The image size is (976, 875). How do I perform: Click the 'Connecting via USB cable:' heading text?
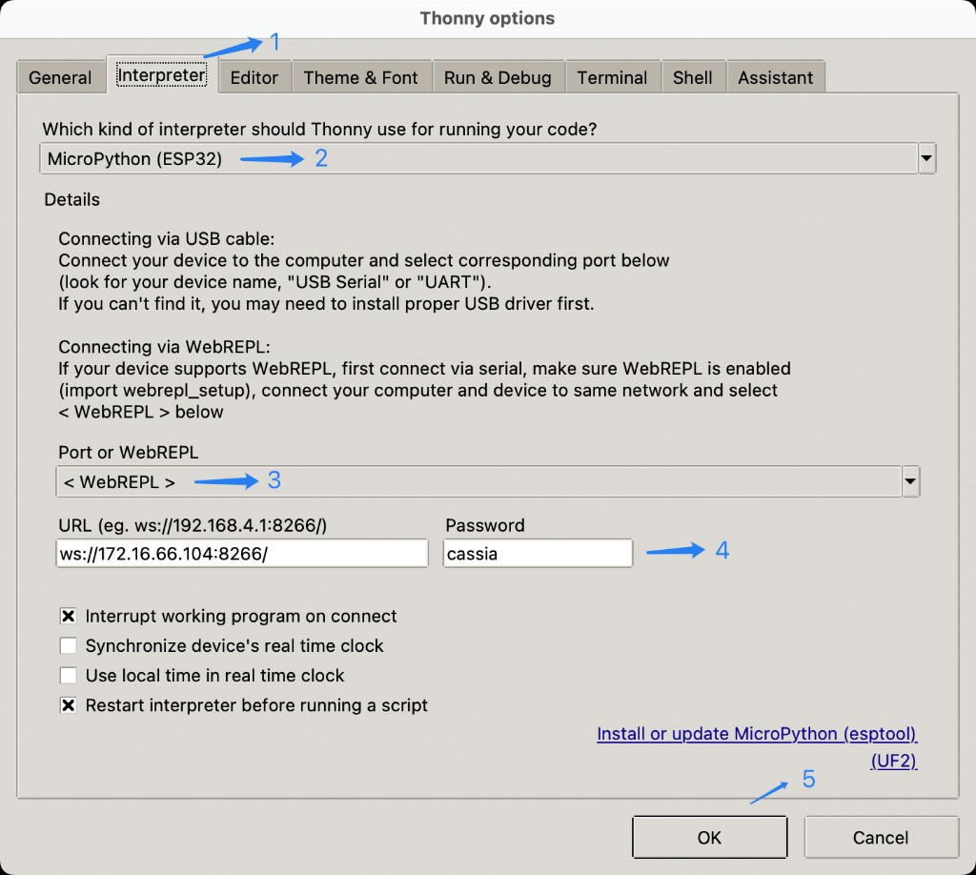pos(166,239)
